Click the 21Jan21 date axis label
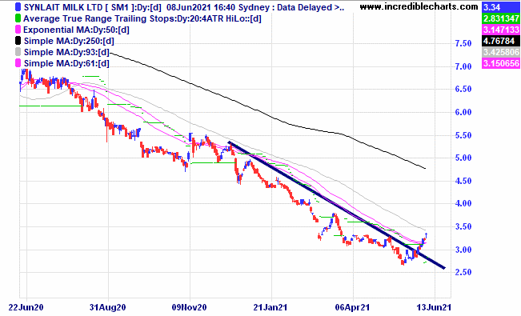Viewport: 521px width, 316px height. pos(271,307)
